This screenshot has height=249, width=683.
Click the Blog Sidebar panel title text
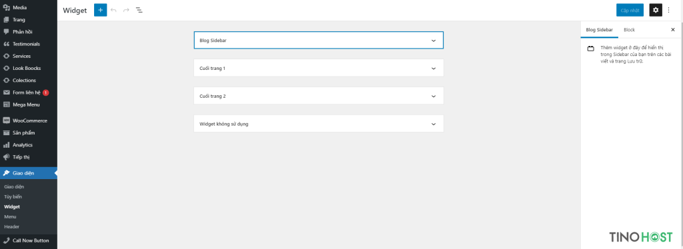[x=213, y=41]
